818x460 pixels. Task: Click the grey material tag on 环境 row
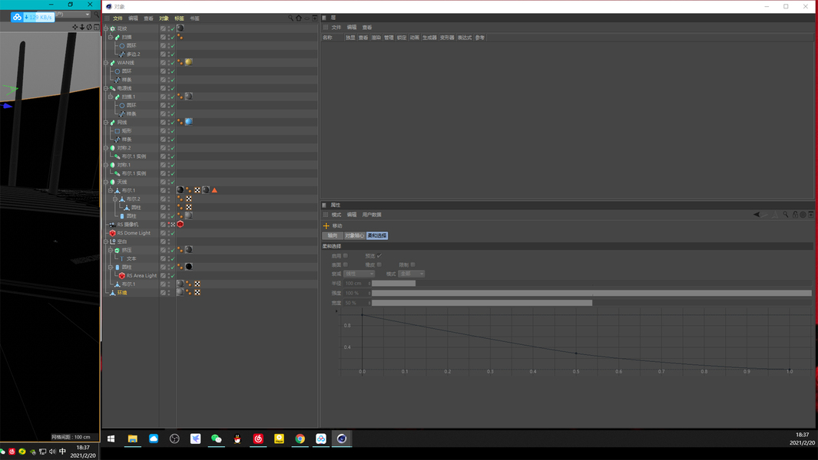click(180, 292)
